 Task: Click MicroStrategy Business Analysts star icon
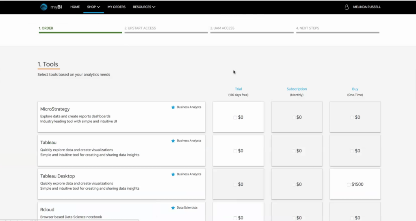tap(173, 107)
